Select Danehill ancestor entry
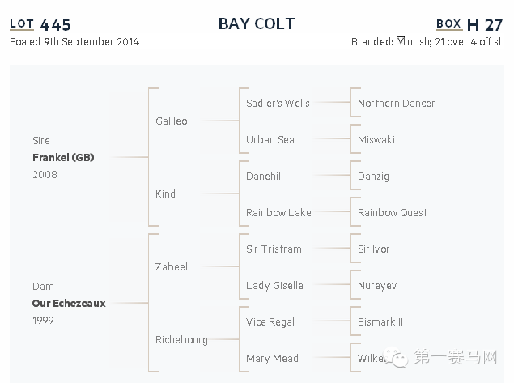514x383 pixels. point(265,176)
